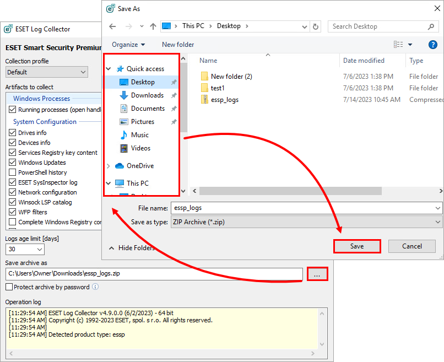
Task: Uncheck Running processes checkbox
Action: [13, 110]
